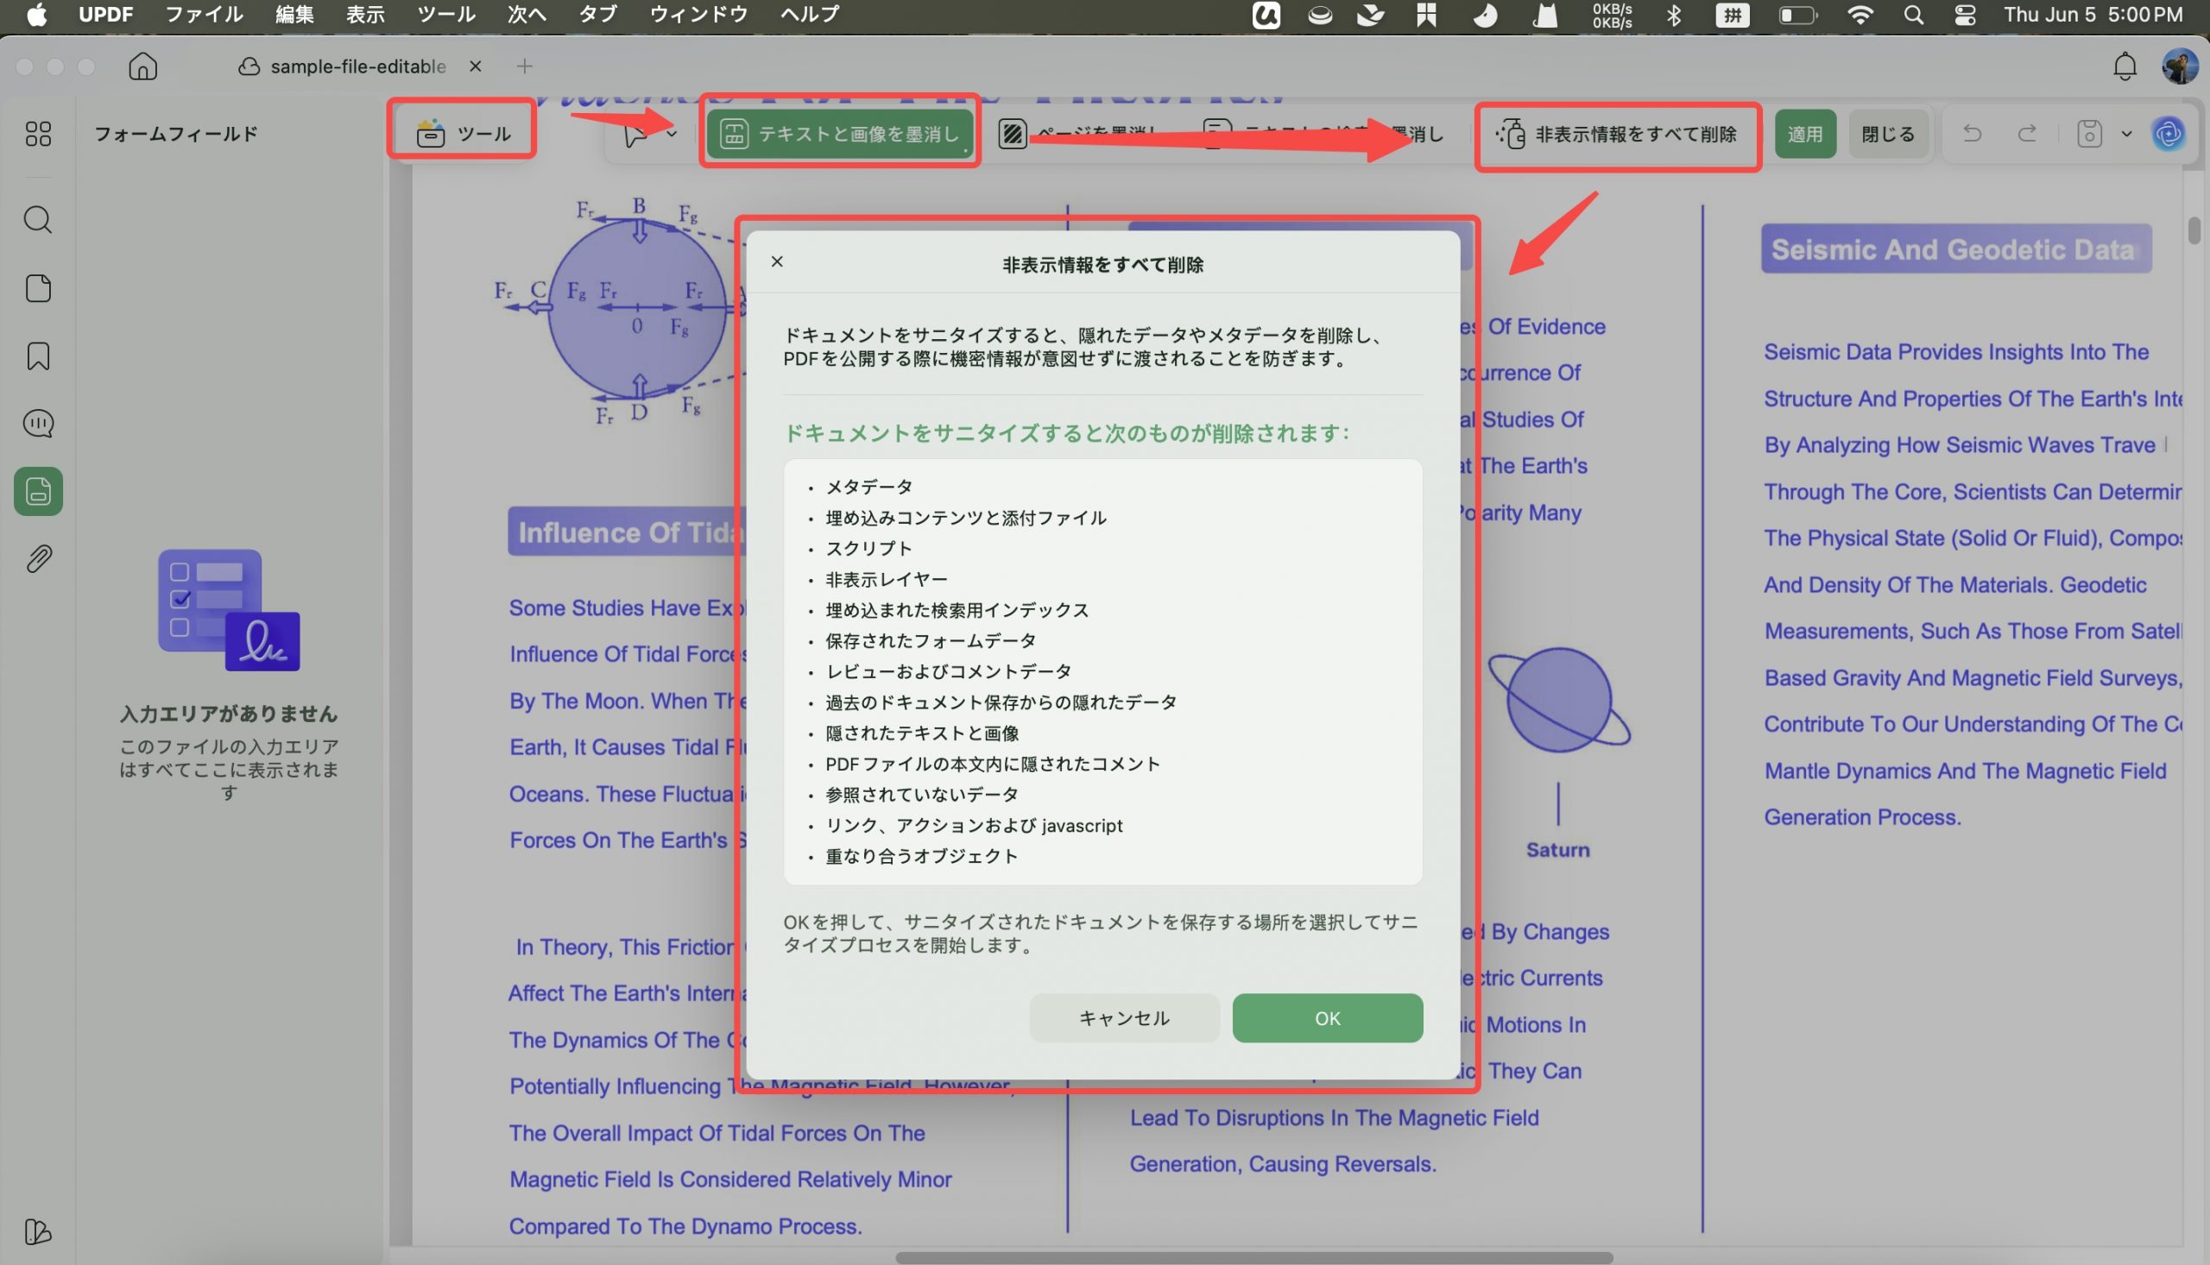The width and height of the screenshot is (2210, 1265).
Task: Open the ツール menu in menu bar
Action: click(445, 15)
